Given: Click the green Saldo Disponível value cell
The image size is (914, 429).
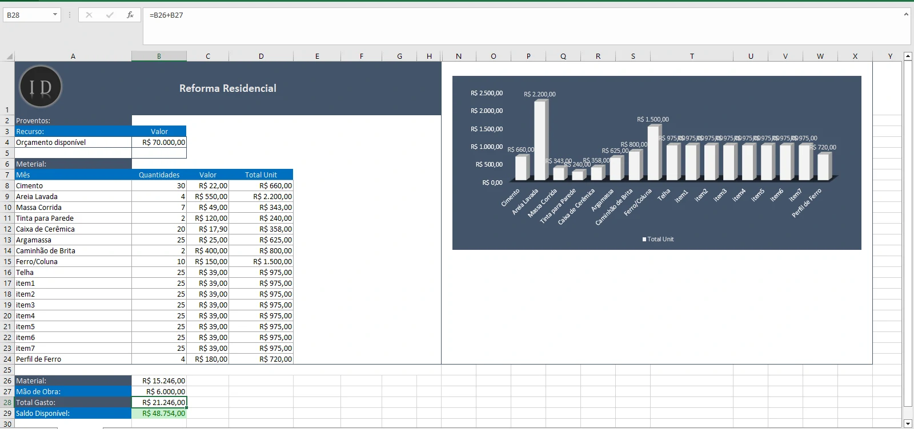Looking at the screenshot, I should [x=159, y=413].
